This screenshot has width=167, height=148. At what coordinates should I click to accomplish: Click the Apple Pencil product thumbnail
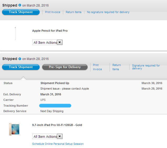[15, 34]
